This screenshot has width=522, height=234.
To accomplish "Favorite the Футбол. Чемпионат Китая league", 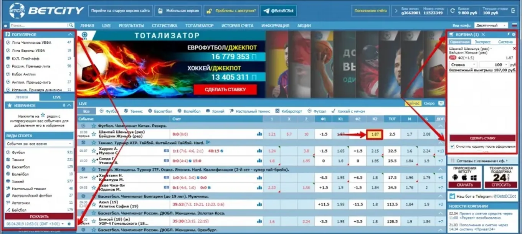I will 93,125.
